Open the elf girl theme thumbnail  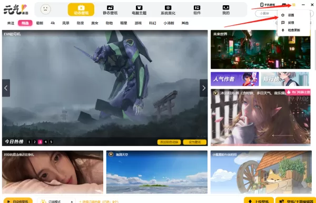260,117
